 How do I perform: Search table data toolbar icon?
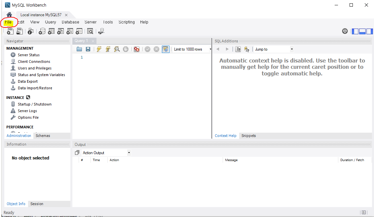[90, 31]
